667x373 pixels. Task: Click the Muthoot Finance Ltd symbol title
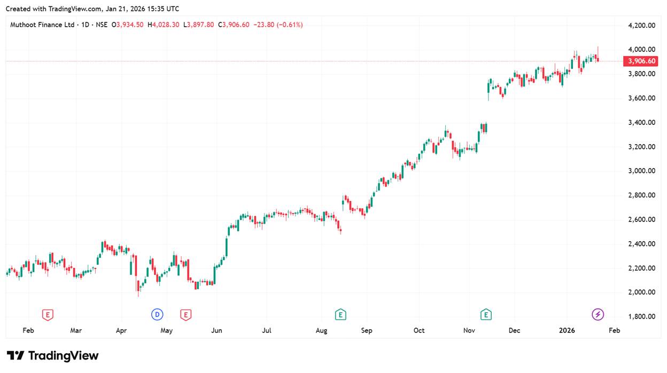pyautogui.click(x=43, y=25)
